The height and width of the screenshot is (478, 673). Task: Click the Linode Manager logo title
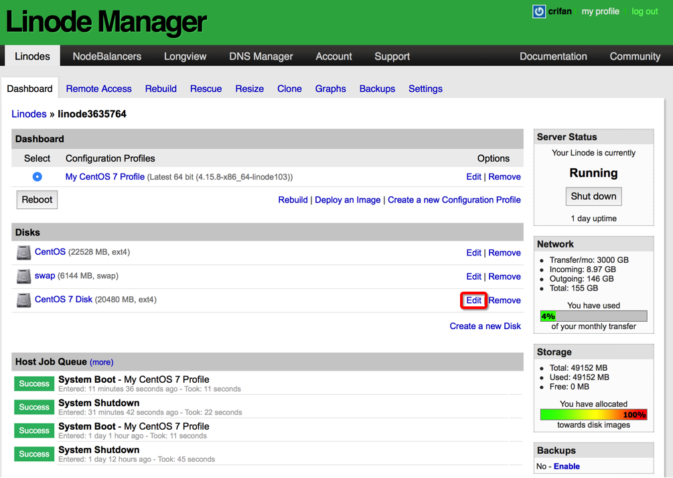coord(106,22)
